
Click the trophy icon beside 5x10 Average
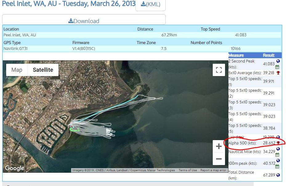point(278,73)
